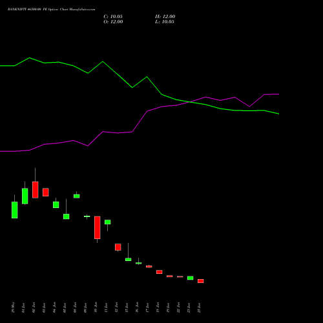Click the "29 May" date label
The width and height of the screenshot is (323, 323).
click(x=14, y=307)
